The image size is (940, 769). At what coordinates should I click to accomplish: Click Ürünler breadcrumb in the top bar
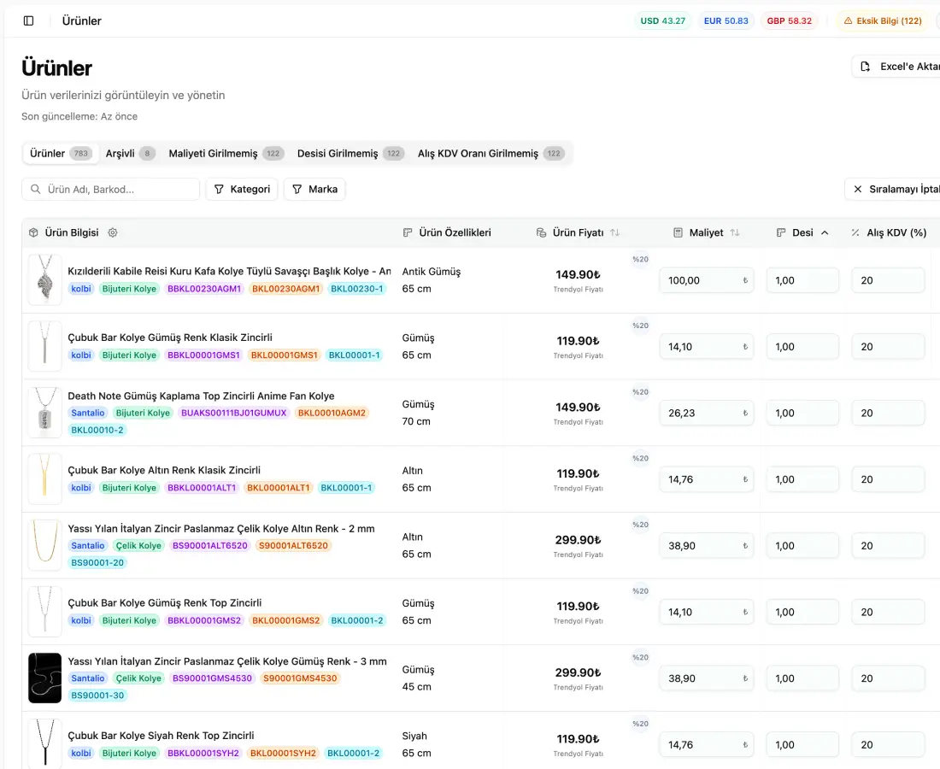pyautogui.click(x=81, y=21)
